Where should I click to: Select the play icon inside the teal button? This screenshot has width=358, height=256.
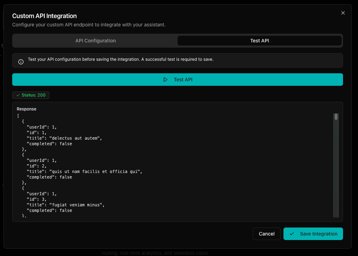tap(166, 80)
